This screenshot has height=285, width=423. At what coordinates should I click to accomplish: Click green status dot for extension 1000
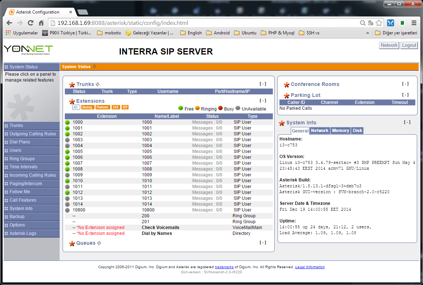tap(67, 122)
